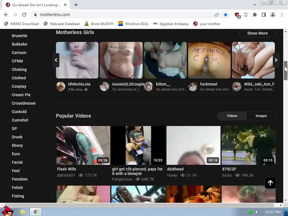Open the kitten__ profile name

click(x=163, y=84)
